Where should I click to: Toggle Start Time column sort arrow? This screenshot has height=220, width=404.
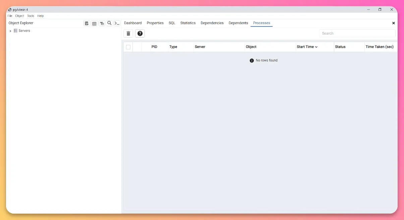[316, 47]
